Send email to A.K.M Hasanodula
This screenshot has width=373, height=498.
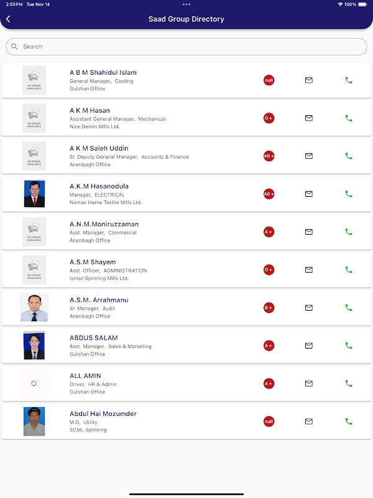pyautogui.click(x=309, y=194)
